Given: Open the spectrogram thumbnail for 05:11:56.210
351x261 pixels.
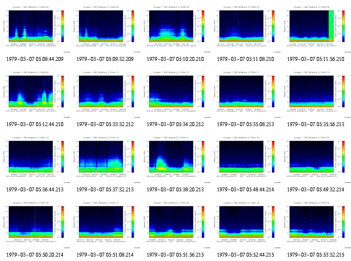Looking at the screenshot, I should point(316,29).
